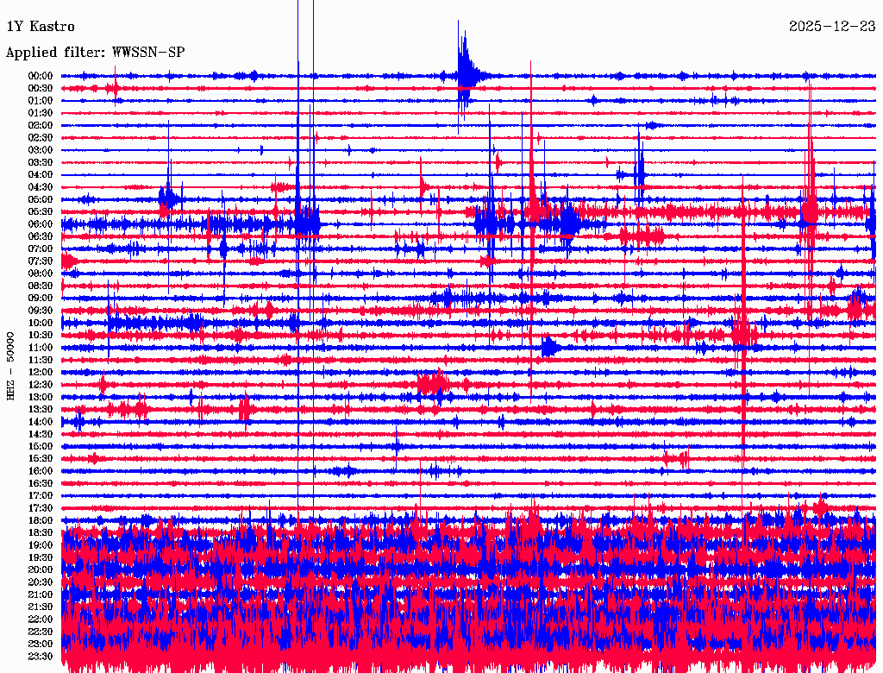Screen dimensions: 883x673
Task: Select the 00:30 time label
Action: coord(41,88)
